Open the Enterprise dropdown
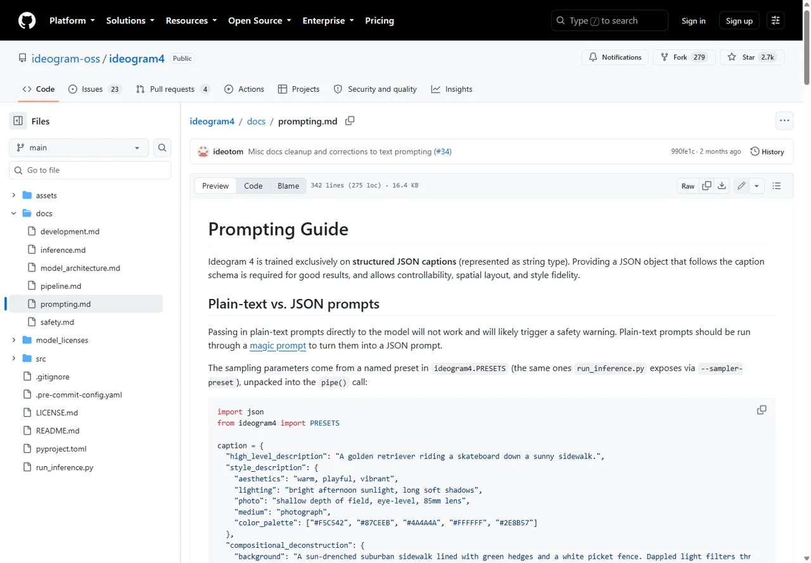811x563 pixels. tap(328, 20)
